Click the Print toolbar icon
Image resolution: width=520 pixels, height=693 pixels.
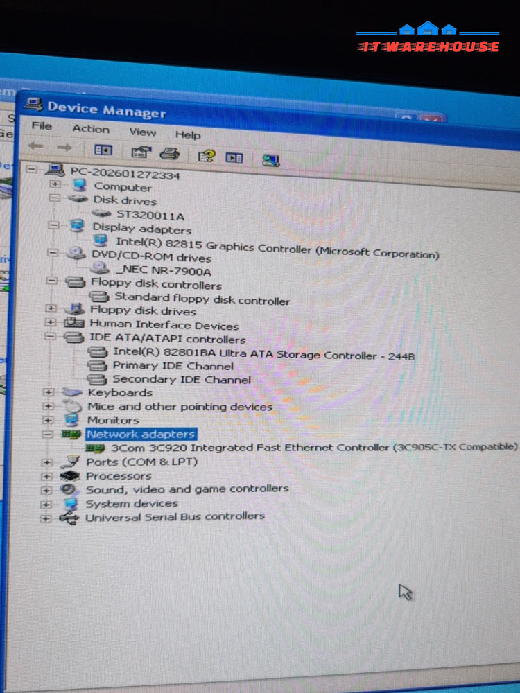pyautogui.click(x=169, y=154)
